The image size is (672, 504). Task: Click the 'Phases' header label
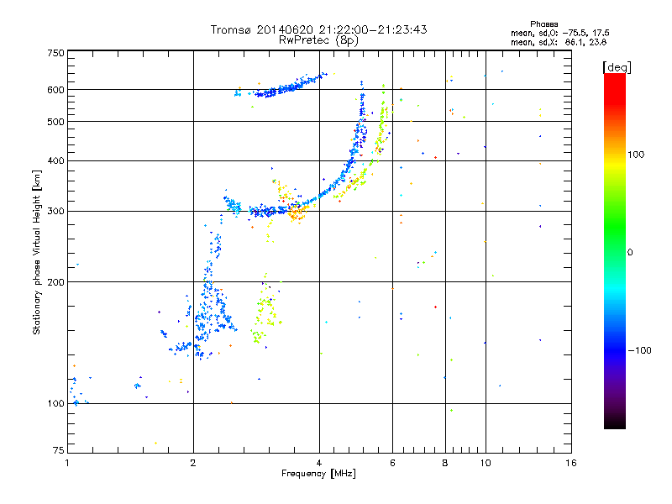point(543,24)
